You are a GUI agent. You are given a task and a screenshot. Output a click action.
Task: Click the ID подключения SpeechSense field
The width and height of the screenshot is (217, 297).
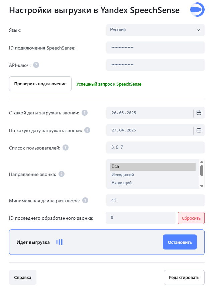tap(155, 47)
